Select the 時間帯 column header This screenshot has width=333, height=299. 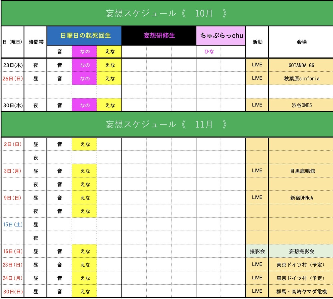[x=36, y=42]
